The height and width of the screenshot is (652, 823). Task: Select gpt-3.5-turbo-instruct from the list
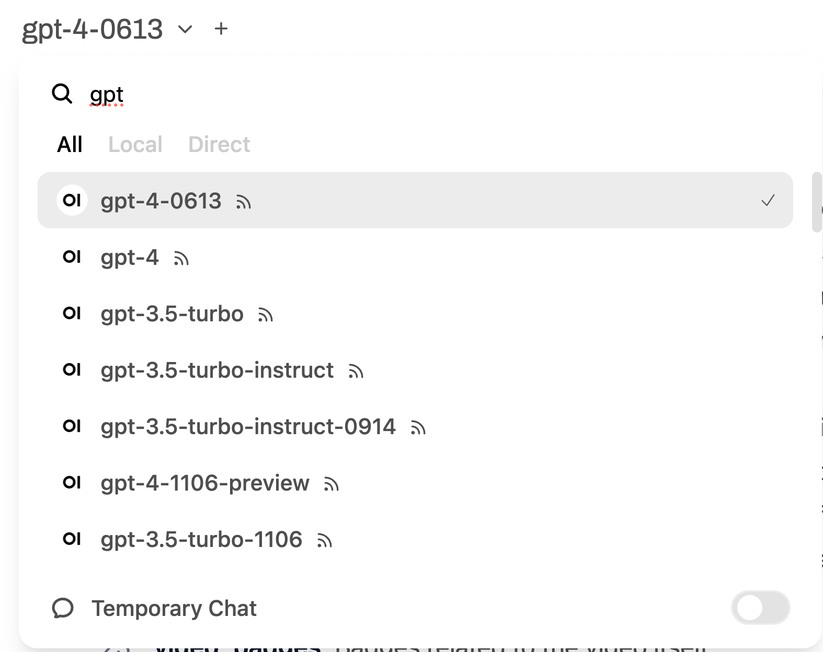[x=217, y=370]
